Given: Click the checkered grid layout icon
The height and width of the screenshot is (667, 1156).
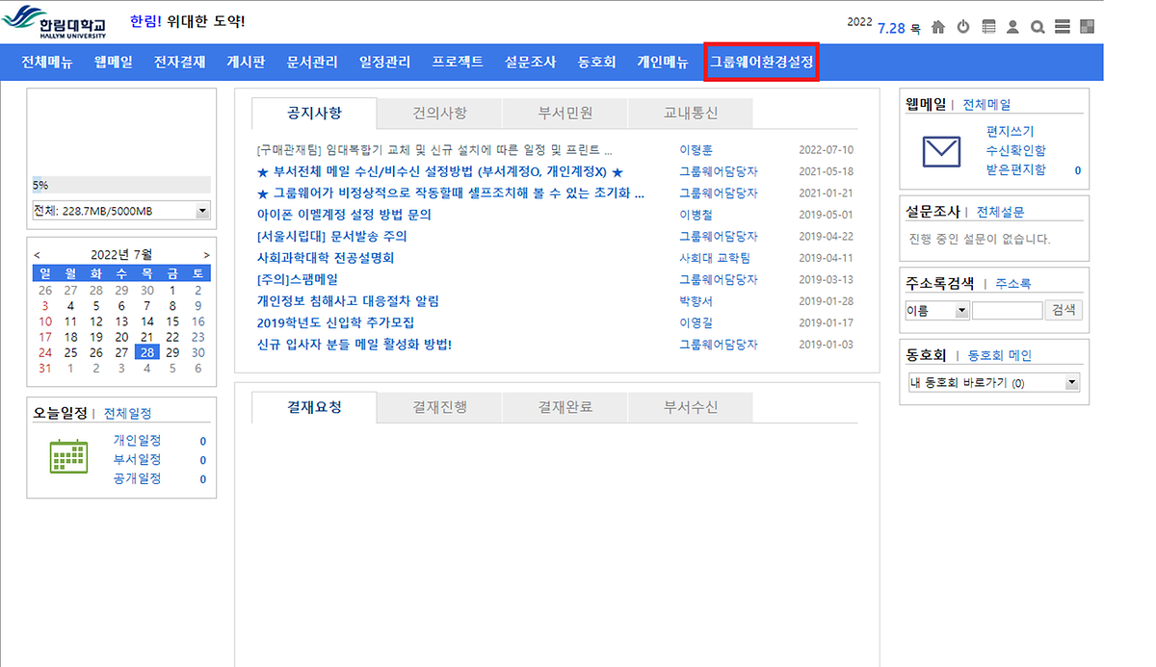Looking at the screenshot, I should 1087,27.
